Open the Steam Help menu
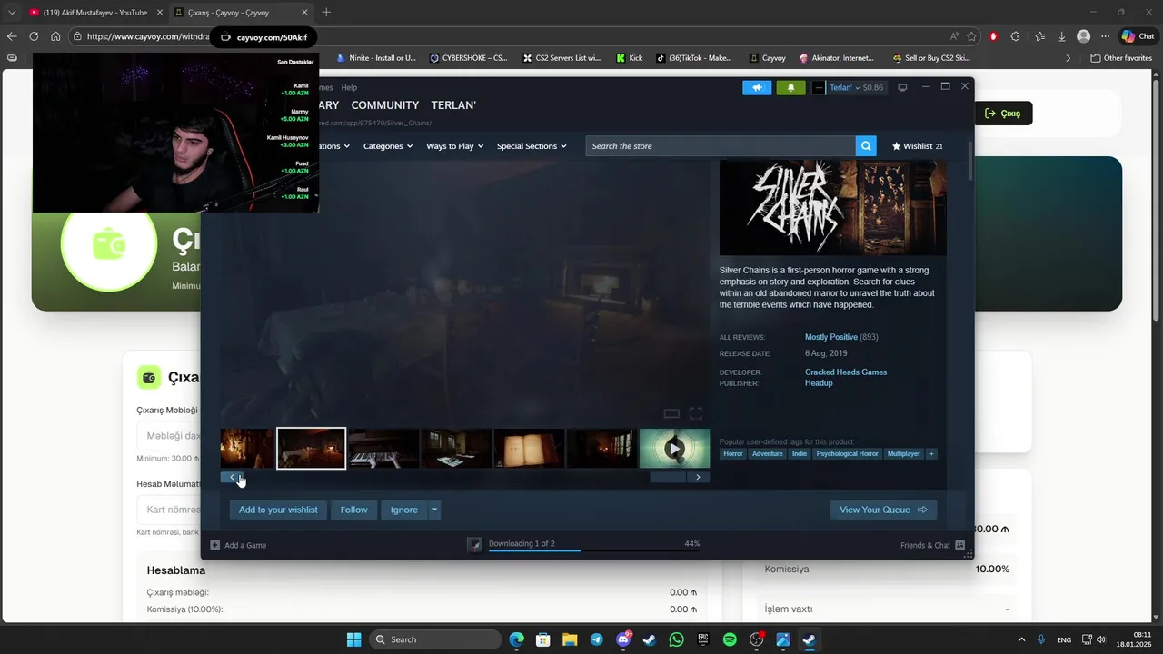The height and width of the screenshot is (654, 1163). tap(349, 88)
